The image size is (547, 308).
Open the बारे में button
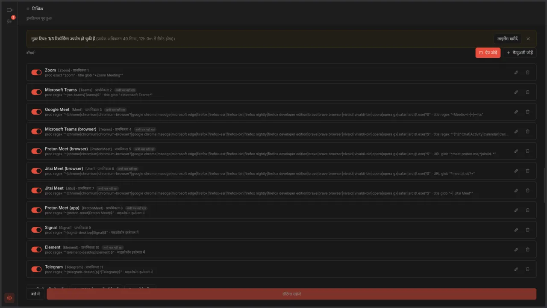click(x=35, y=294)
